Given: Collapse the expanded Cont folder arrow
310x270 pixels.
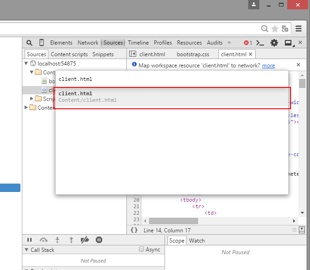Looking at the screenshot, I should click(32, 72).
